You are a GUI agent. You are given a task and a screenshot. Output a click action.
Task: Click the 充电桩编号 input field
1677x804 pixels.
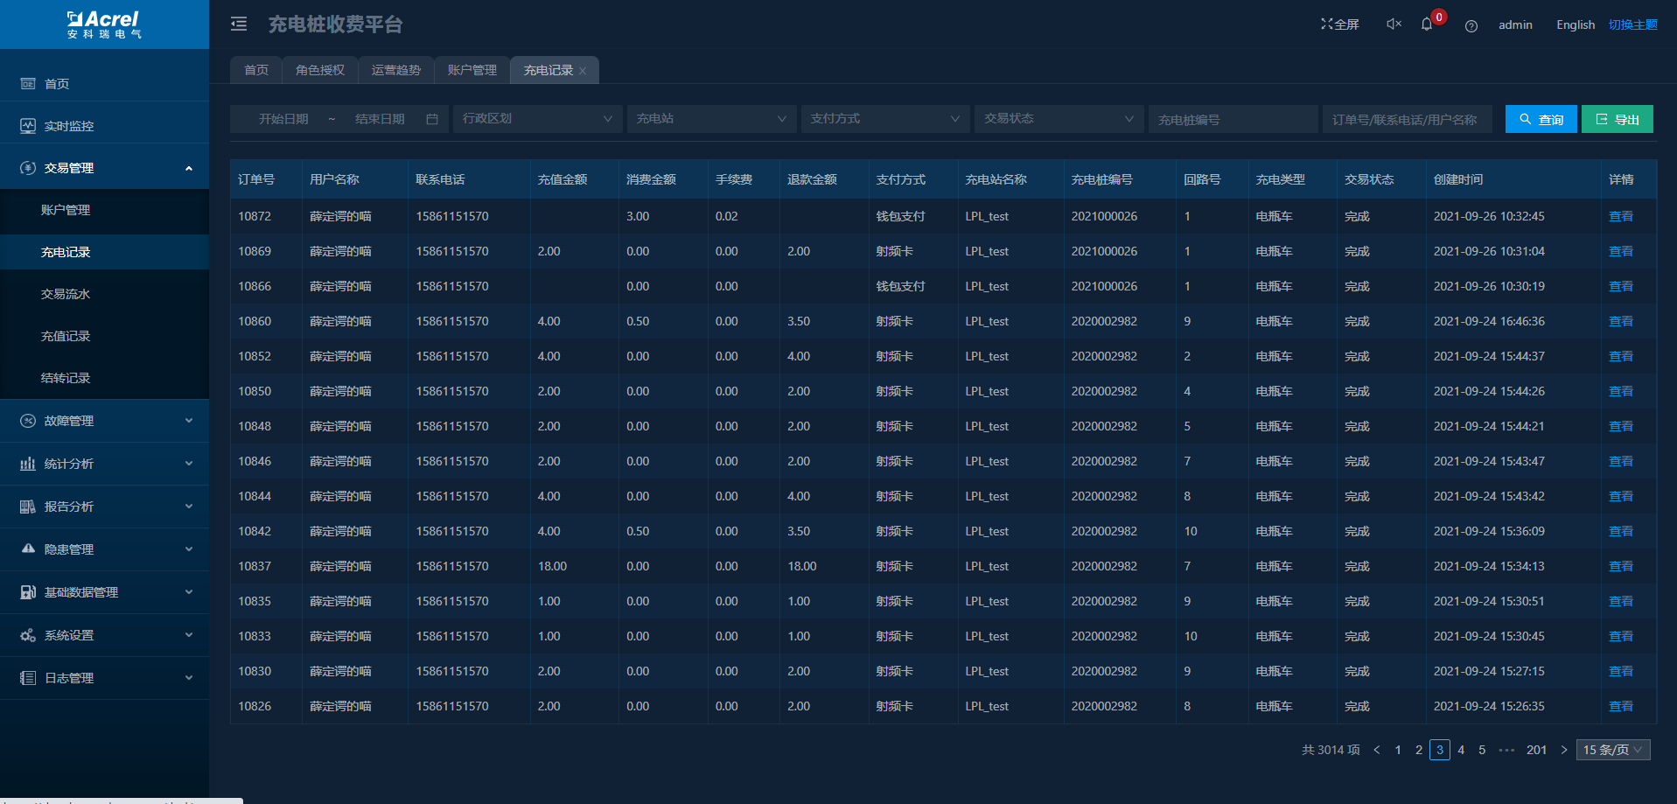pyautogui.click(x=1232, y=119)
